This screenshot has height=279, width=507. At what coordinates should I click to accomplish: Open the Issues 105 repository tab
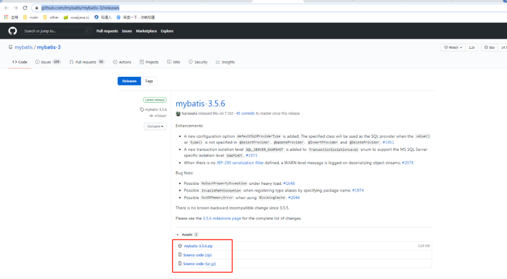point(48,62)
